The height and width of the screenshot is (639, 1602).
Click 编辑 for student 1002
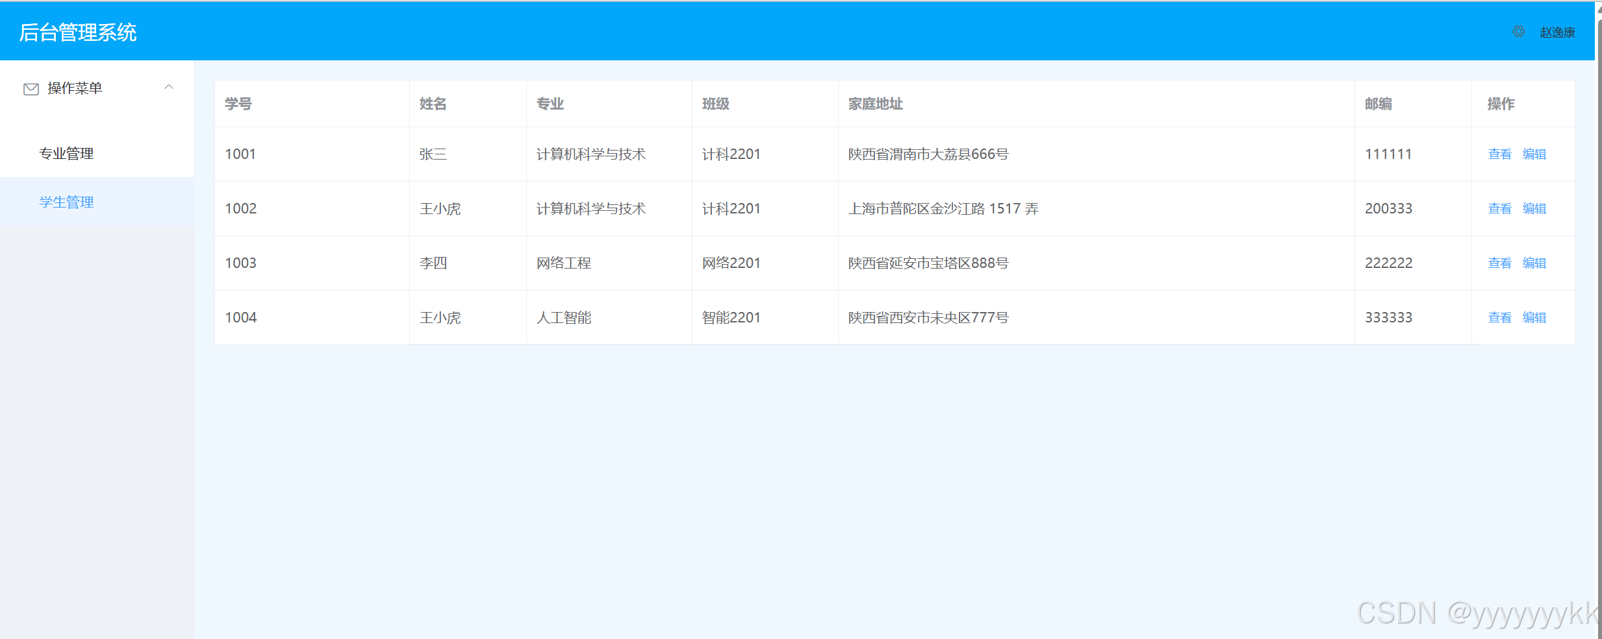pos(1534,208)
